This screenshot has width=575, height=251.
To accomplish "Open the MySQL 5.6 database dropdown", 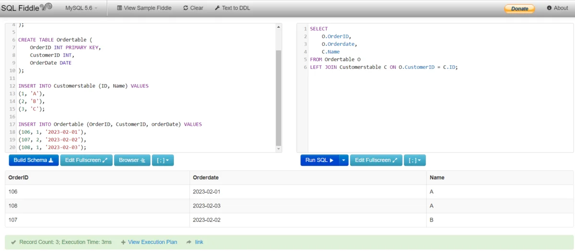I will point(81,8).
